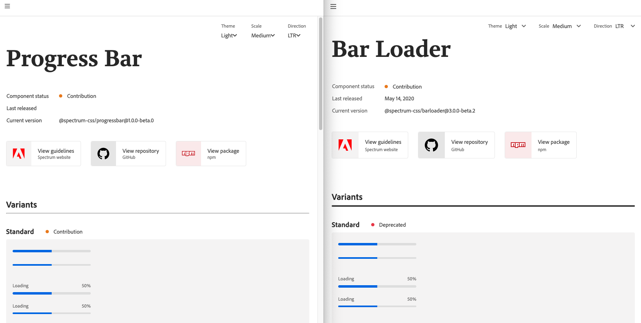The height and width of the screenshot is (323, 641).
Task: Open hamburger menu in Progress Bar page
Action: point(7,6)
